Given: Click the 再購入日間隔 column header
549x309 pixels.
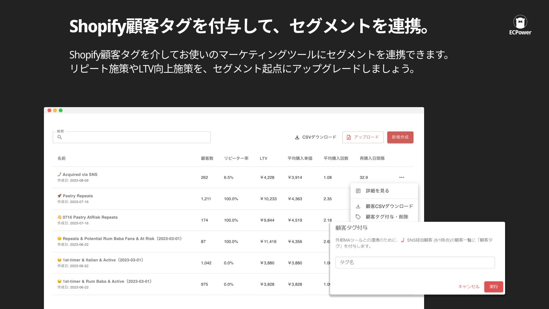Looking at the screenshot, I should (x=372, y=158).
